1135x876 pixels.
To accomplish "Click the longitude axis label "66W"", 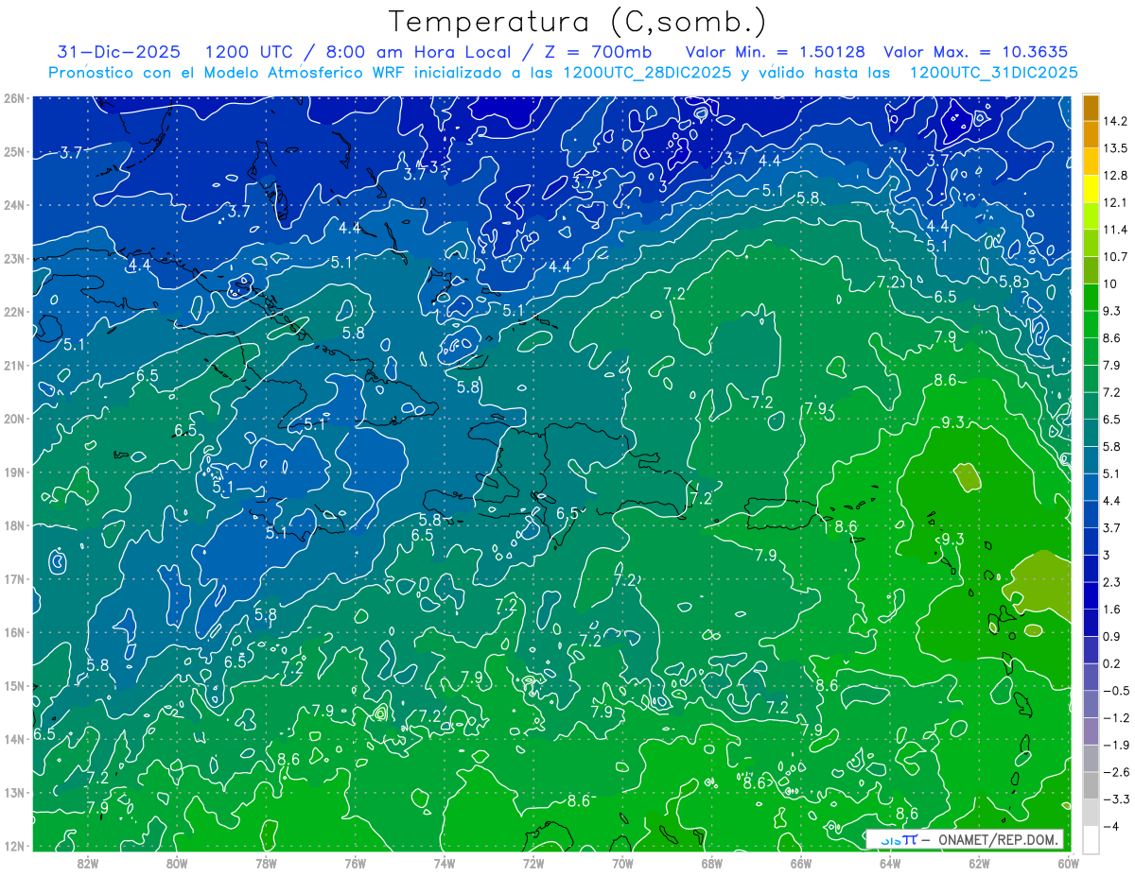I will coord(800,862).
